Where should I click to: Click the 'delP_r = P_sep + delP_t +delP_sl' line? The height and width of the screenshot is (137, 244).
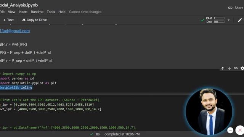26,61
